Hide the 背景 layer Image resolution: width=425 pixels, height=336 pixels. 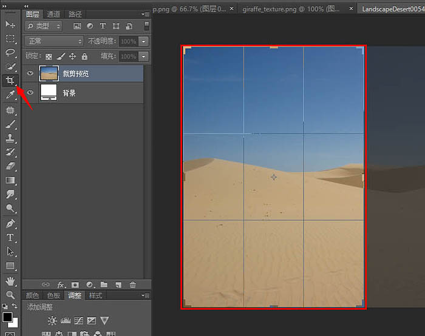click(30, 92)
